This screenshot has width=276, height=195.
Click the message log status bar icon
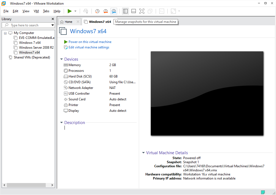[263, 192]
